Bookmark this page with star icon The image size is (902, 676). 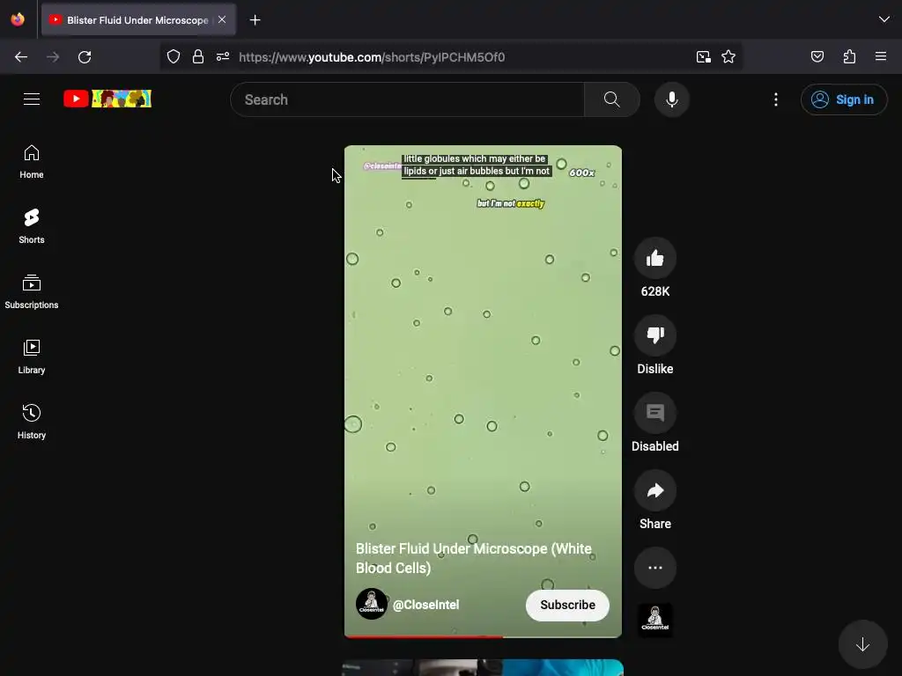[728, 57]
